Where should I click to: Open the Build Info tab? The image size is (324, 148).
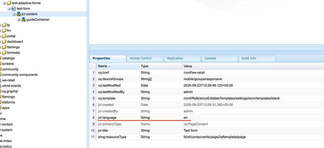pyautogui.click(x=249, y=58)
